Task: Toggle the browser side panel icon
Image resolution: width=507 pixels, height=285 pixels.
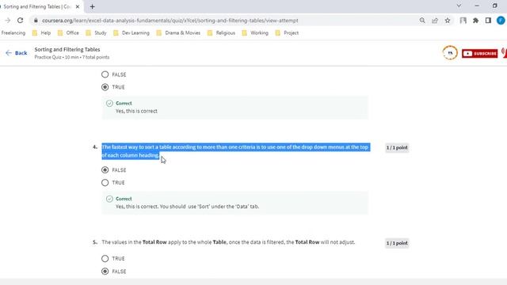Action: point(488,21)
